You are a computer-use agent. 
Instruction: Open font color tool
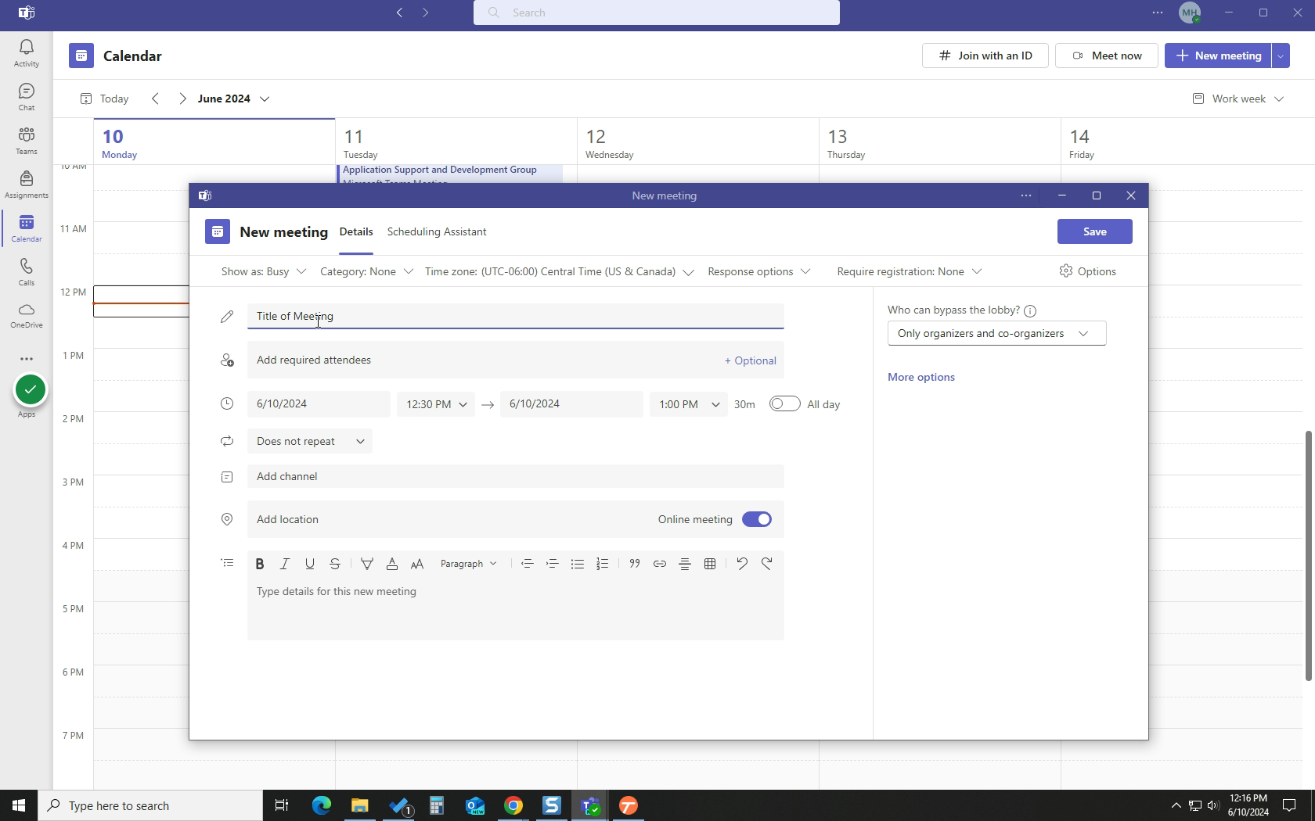(392, 564)
